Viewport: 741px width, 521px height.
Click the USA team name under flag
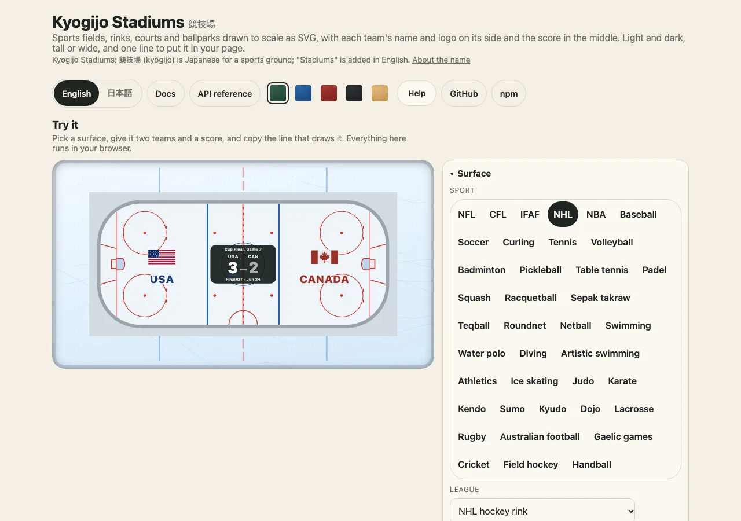[x=162, y=279]
